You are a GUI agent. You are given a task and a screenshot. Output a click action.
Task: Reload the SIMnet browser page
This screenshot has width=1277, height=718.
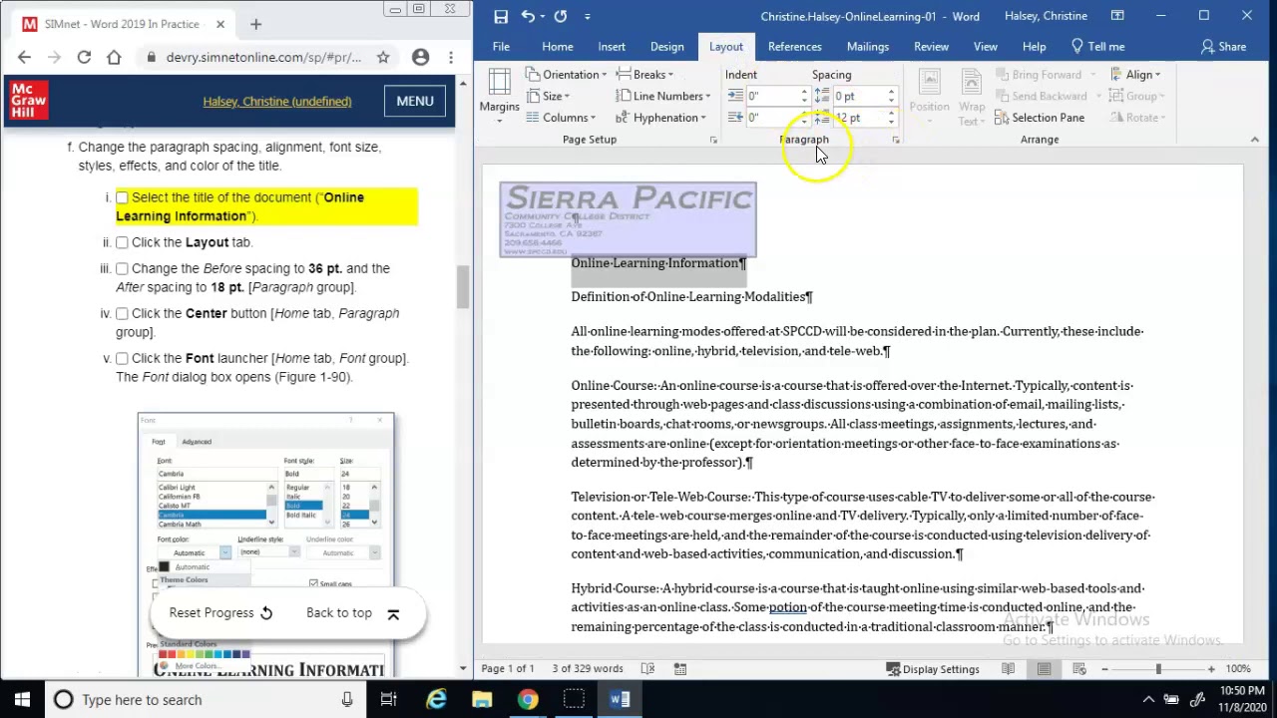tap(84, 58)
